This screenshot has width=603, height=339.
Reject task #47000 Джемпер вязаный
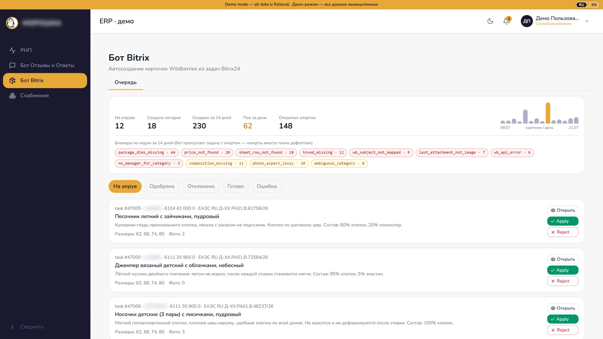pyautogui.click(x=563, y=281)
